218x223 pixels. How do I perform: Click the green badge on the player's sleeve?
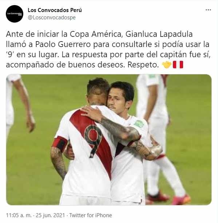click(x=139, y=124)
